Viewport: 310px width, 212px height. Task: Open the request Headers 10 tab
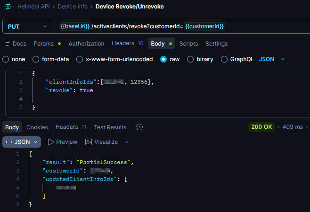[128, 43]
